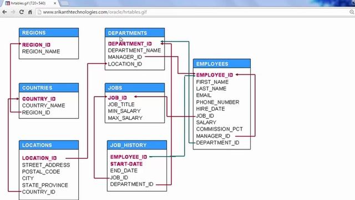The image size is (355, 200).
Task: Click HIRE_DATE in the EMPLOYEES table
Action: (x=210, y=109)
